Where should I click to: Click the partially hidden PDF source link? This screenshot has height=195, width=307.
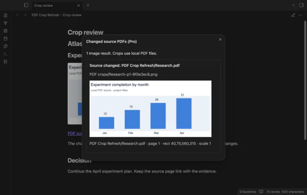pyautogui.click(x=75, y=133)
